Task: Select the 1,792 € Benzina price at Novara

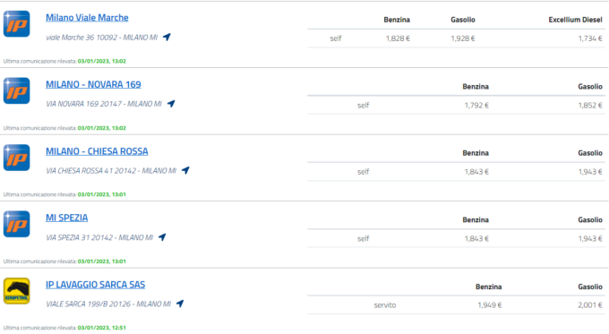Action: (476, 106)
